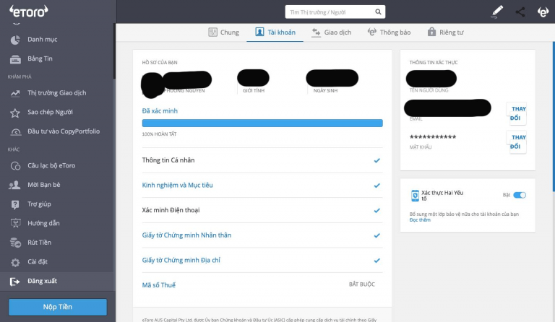Image resolution: width=555 pixels, height=322 pixels.
Task: Click the eToro notifications icon top right
Action: (543, 12)
